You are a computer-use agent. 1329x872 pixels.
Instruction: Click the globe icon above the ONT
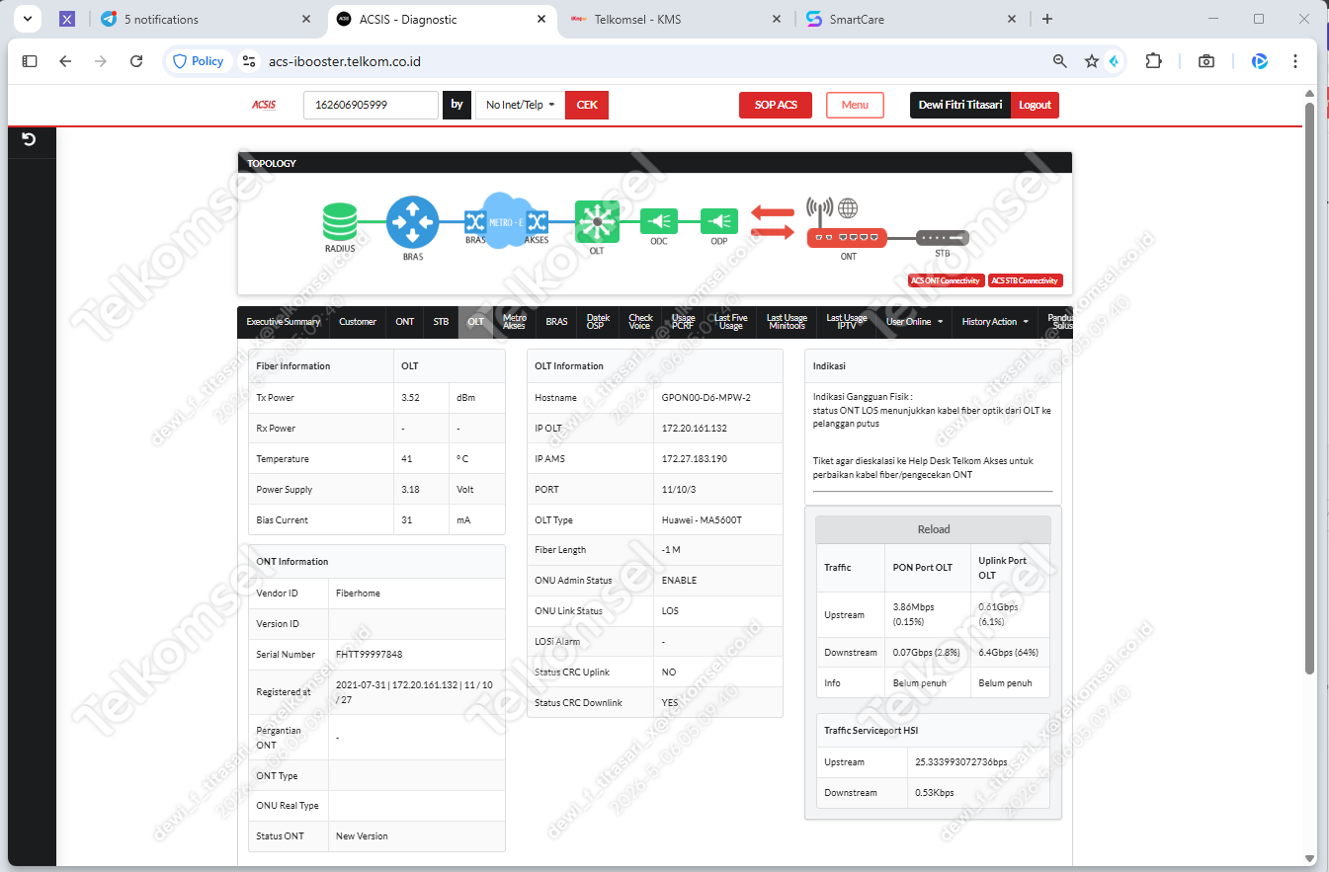point(848,208)
